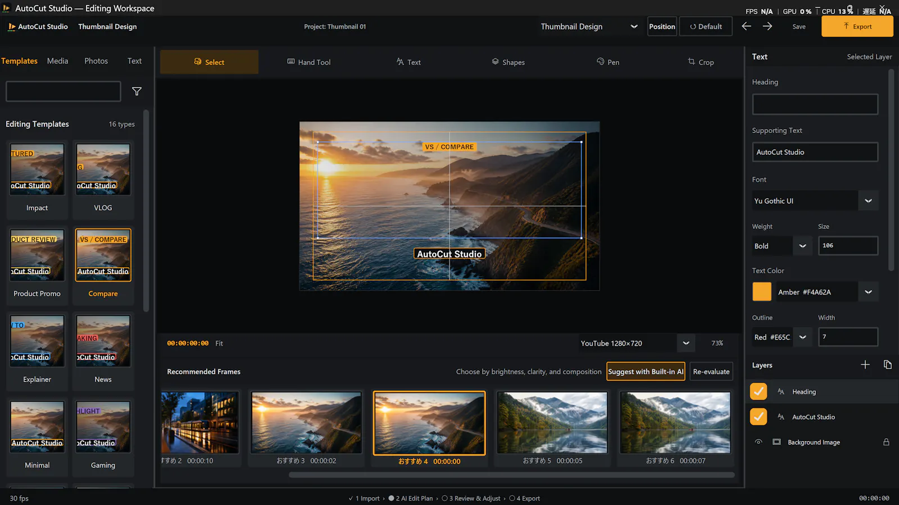The width and height of the screenshot is (899, 505).
Task: Click the filter funnel icon
Action: [137, 91]
